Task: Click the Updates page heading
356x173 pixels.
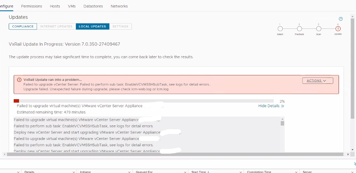Action: pyautogui.click(x=18, y=17)
